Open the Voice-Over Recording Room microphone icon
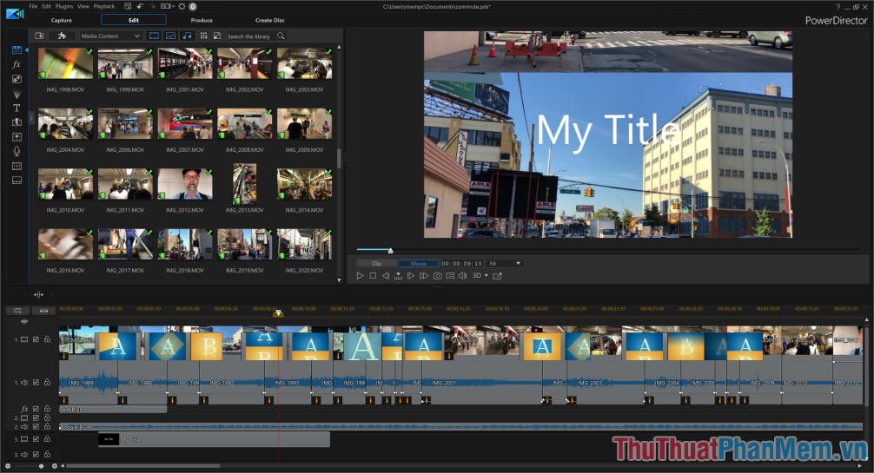 pyautogui.click(x=17, y=151)
